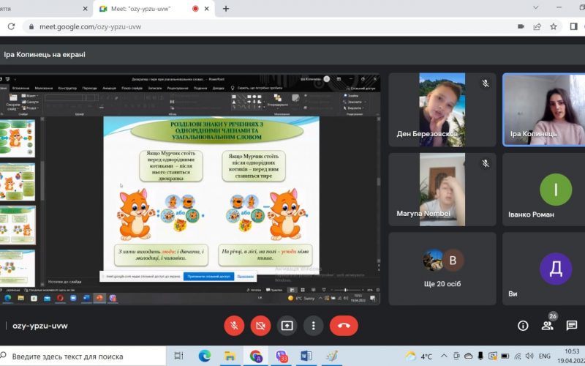Open the Chat with everyone panel
Screen dimensions: 585x366
(x=571, y=326)
